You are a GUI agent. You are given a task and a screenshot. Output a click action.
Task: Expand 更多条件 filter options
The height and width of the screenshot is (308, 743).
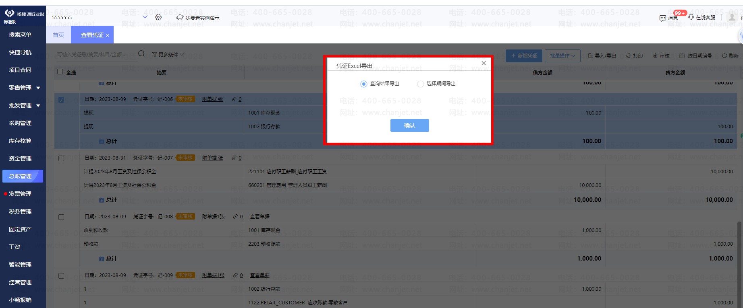tap(168, 54)
